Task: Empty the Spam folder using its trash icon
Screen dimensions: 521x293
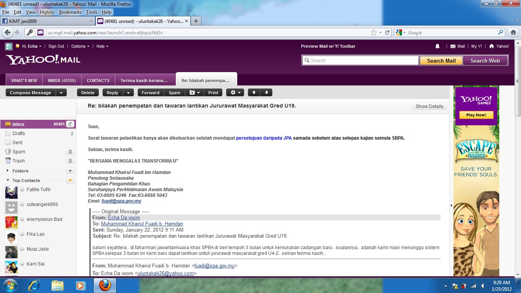Action: (x=70, y=151)
